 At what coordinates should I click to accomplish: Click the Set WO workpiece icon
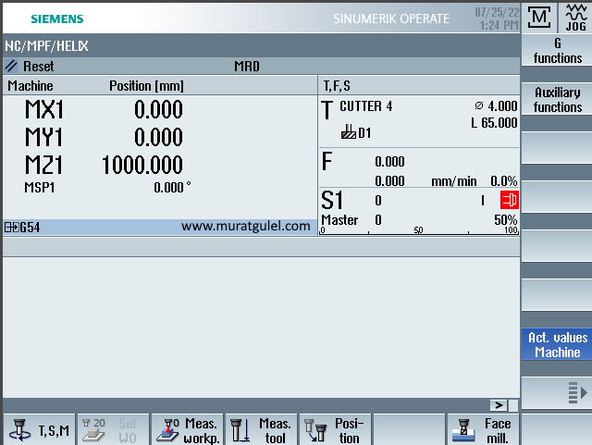pos(93,430)
